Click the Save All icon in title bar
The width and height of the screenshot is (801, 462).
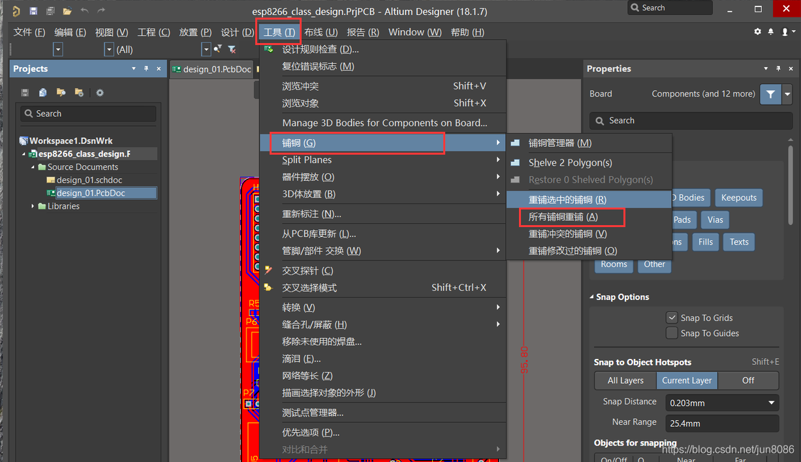coord(50,11)
